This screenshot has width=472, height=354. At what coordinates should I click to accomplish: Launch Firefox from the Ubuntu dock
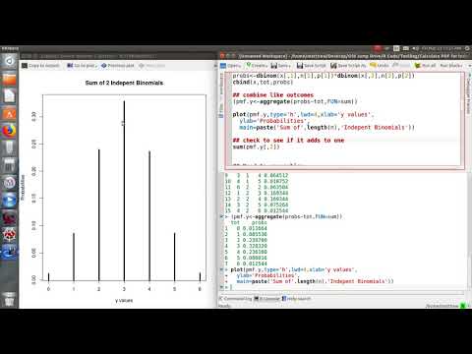pyautogui.click(x=9, y=131)
